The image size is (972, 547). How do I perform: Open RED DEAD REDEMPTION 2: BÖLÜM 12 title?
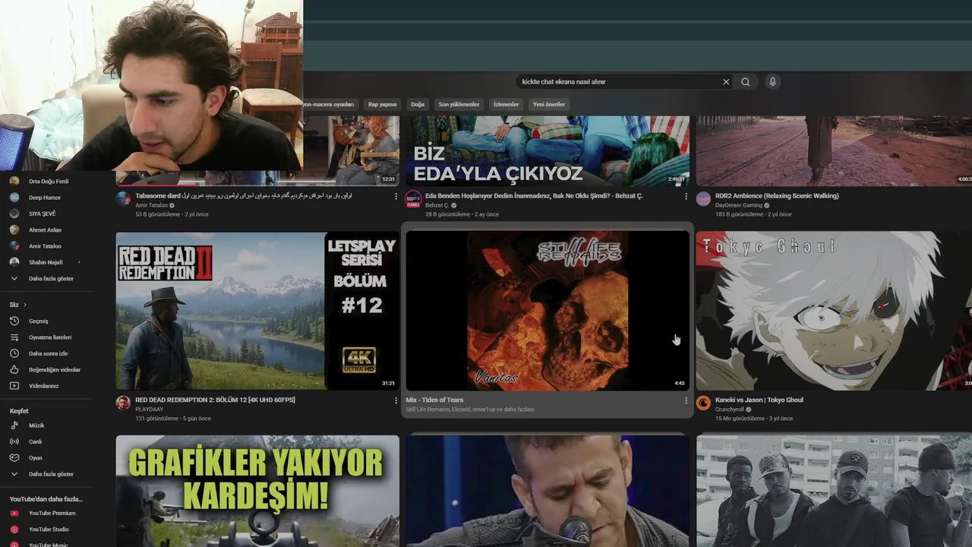point(215,400)
